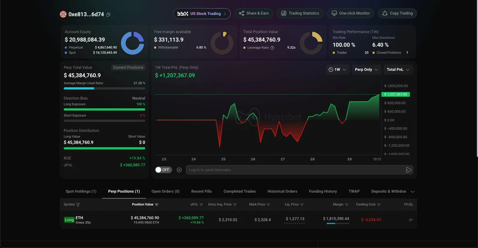Switch to the TWAP tab
The height and width of the screenshot is (248, 478).
[354, 191]
